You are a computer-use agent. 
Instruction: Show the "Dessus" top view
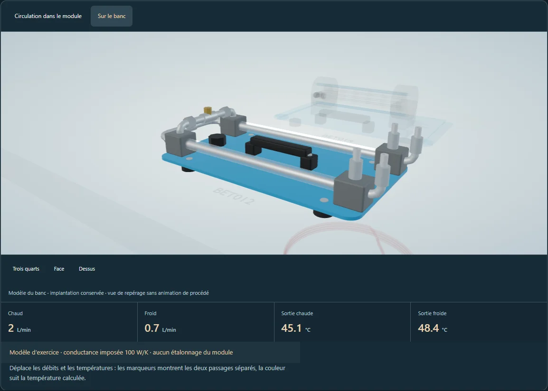(87, 269)
